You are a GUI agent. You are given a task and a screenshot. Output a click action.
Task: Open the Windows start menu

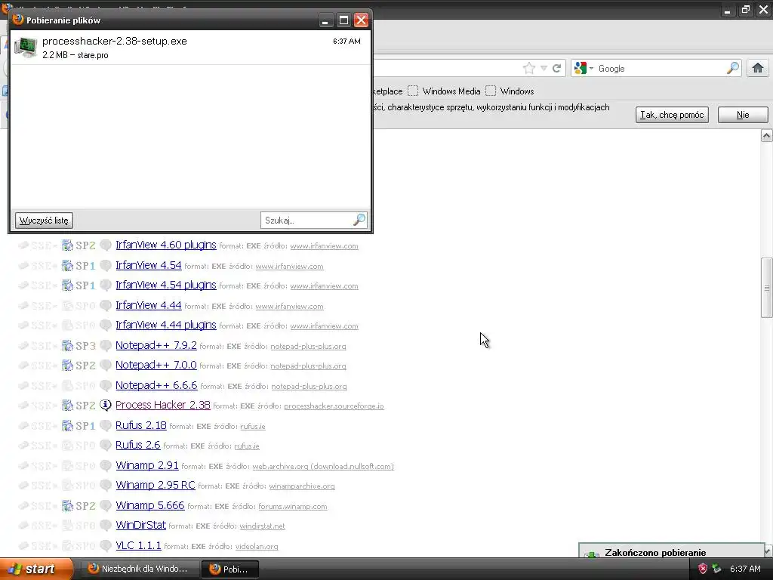35,569
